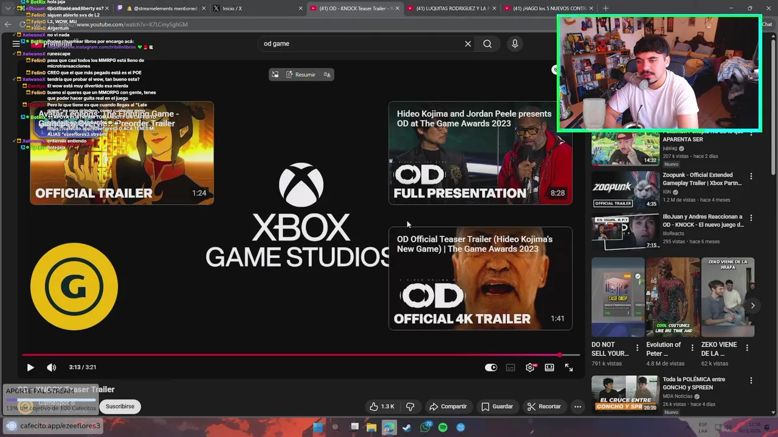Open a new browser tab with plus
This screenshot has height=437, width=778.
pyautogui.click(x=605, y=8)
